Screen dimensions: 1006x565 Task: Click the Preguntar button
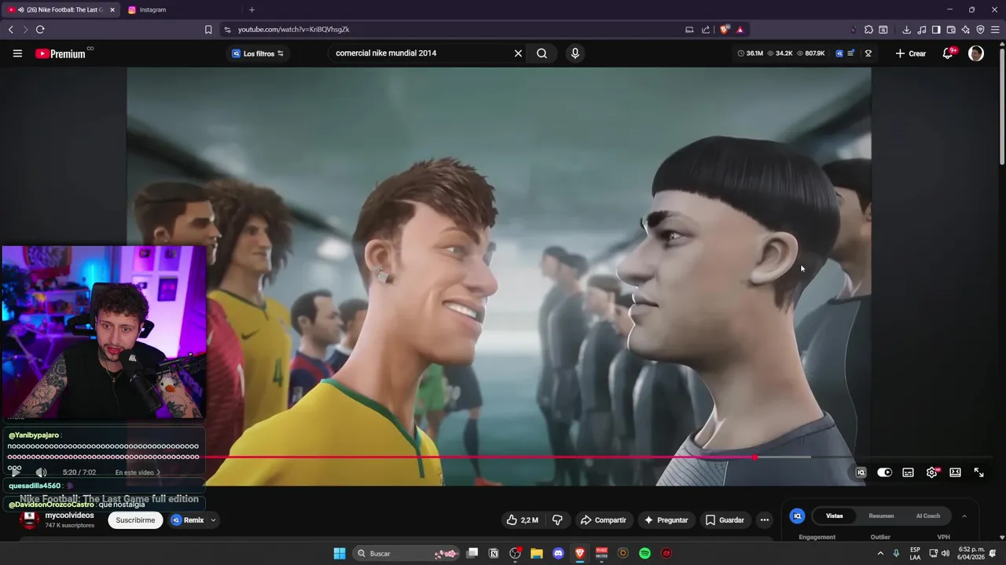(666, 520)
